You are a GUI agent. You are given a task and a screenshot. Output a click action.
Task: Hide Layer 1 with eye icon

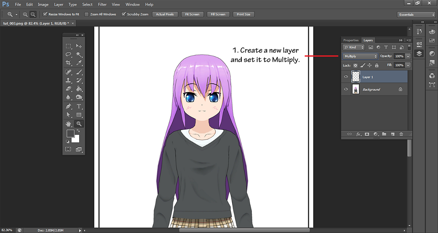tap(346, 77)
